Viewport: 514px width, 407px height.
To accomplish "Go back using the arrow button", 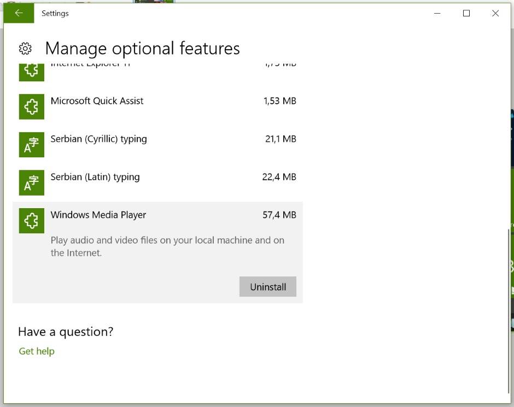I will pyautogui.click(x=19, y=13).
